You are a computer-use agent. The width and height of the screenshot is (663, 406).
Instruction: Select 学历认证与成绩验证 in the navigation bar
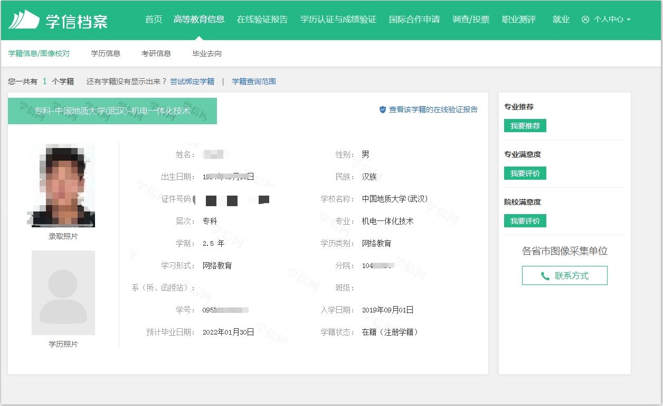point(338,20)
